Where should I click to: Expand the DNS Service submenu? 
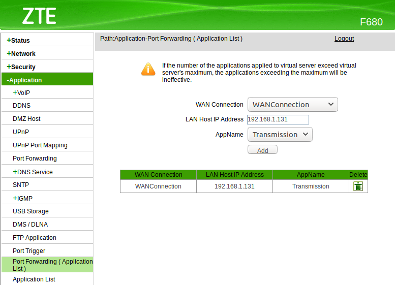tap(34, 172)
